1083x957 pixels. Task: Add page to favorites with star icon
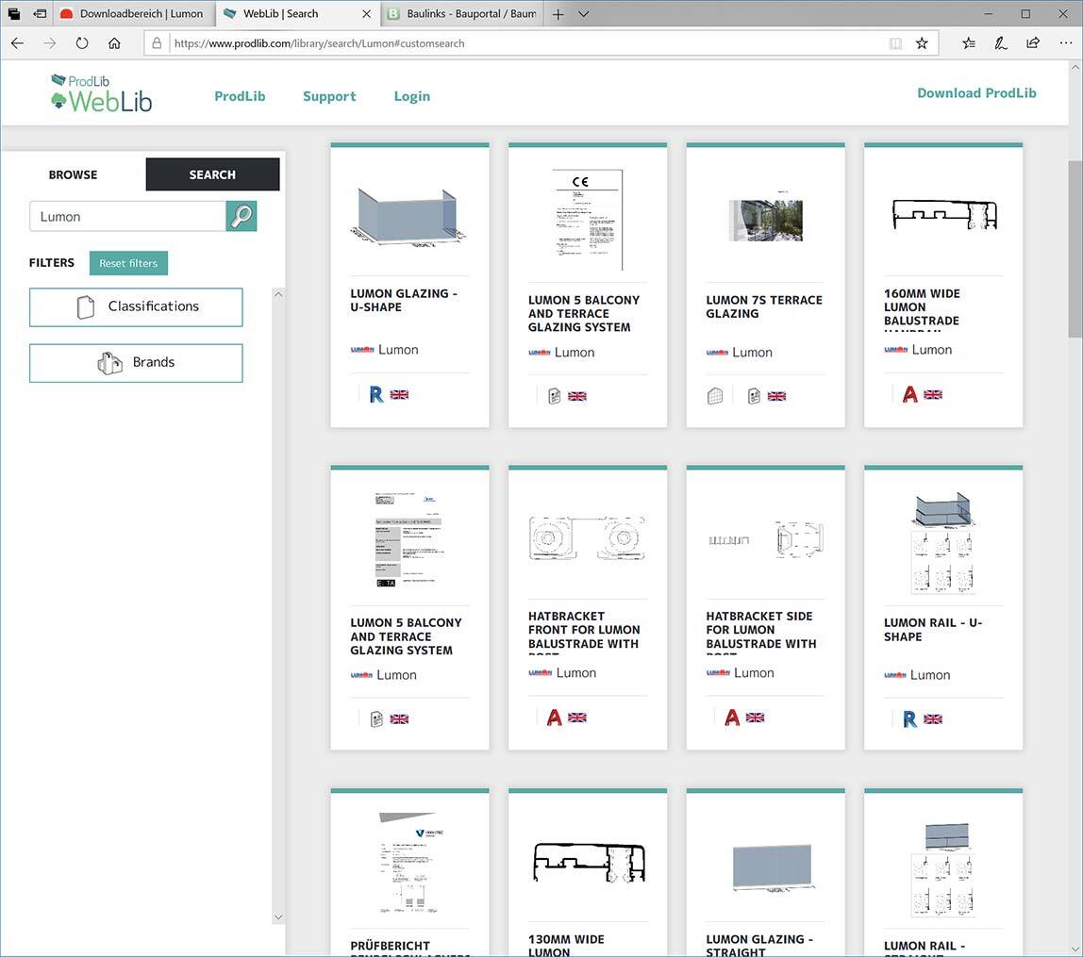tap(922, 42)
